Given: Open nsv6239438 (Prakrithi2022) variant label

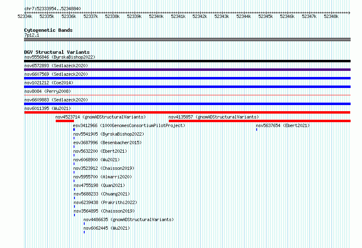Looking at the screenshot, I should (105, 202).
